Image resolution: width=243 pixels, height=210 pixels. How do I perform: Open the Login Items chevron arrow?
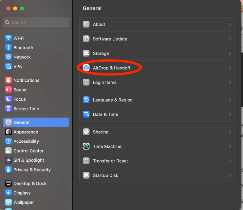pyautogui.click(x=230, y=82)
